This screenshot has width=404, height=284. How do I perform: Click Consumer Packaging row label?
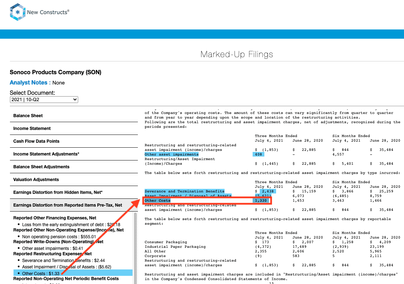[x=166, y=242]
